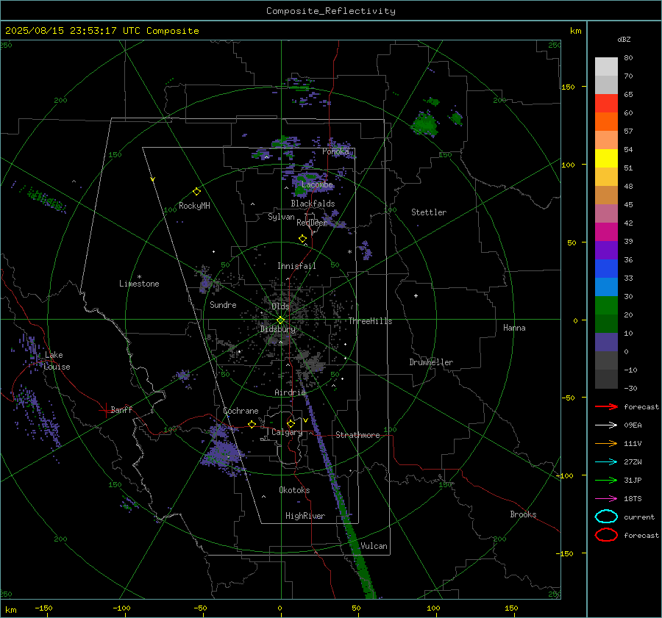Viewport: 662px width, 618px height.
Task: Click the dBZ legend heading
Action: (x=624, y=39)
